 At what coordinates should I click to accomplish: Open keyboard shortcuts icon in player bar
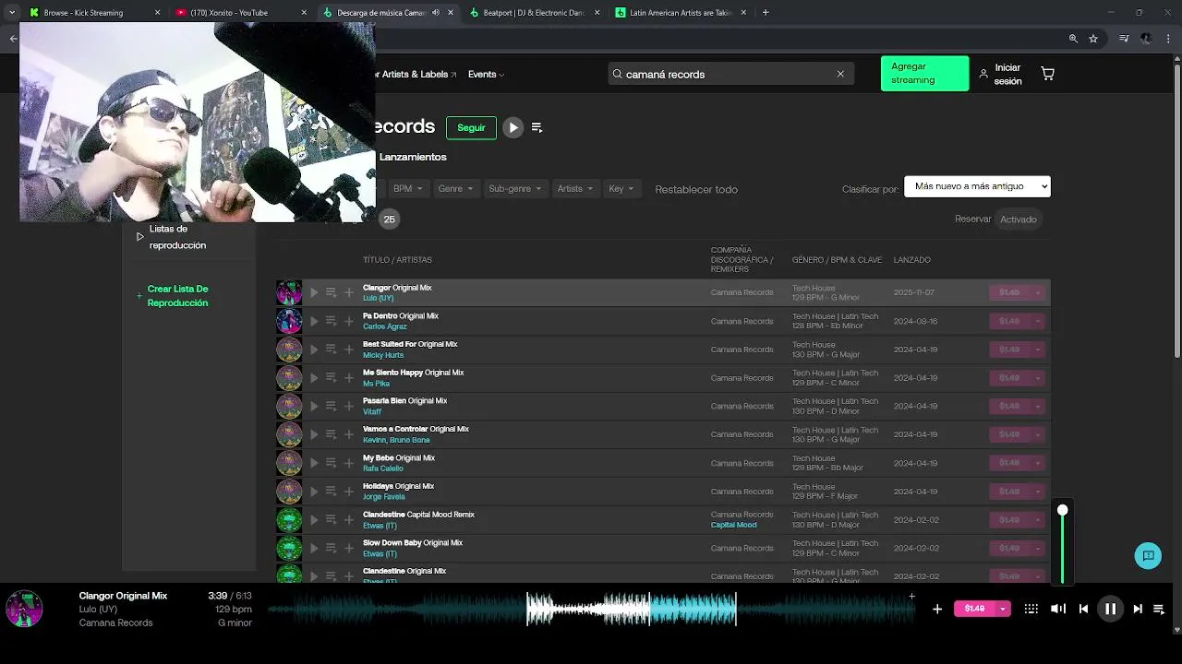point(1031,609)
